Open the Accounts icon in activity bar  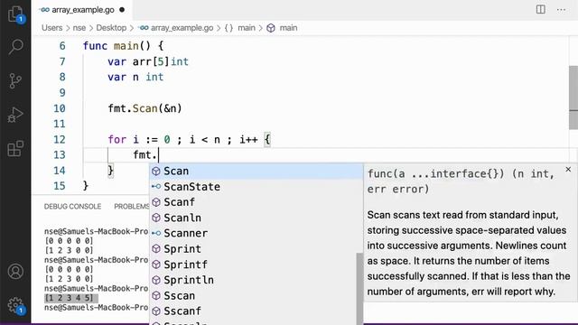[x=15, y=272]
